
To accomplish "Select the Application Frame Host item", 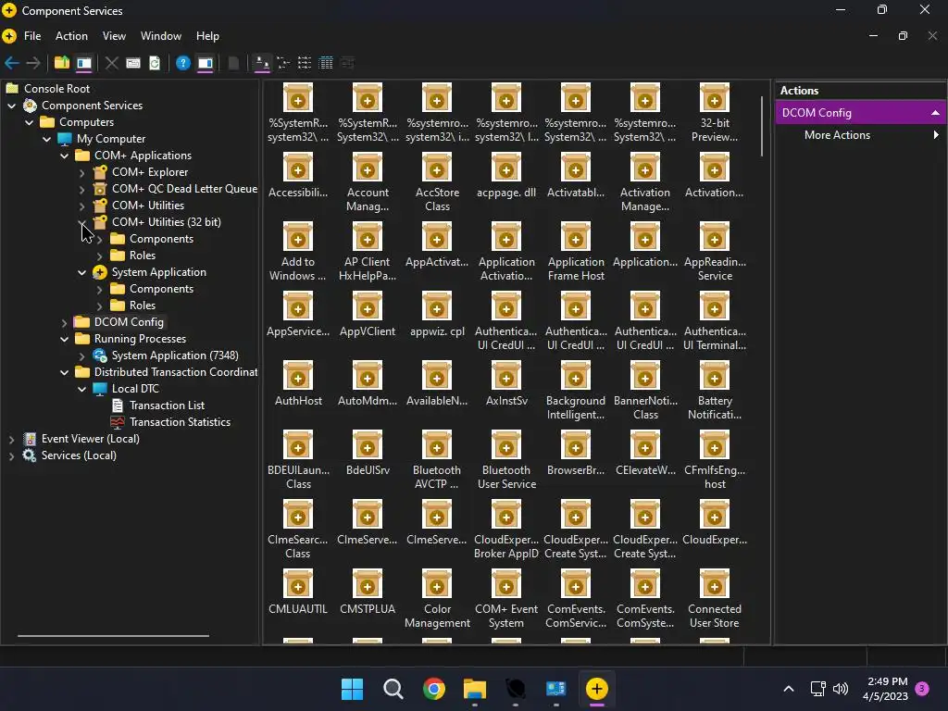I will (x=576, y=252).
